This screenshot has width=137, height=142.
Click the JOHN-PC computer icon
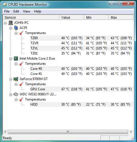[x=11, y=23]
